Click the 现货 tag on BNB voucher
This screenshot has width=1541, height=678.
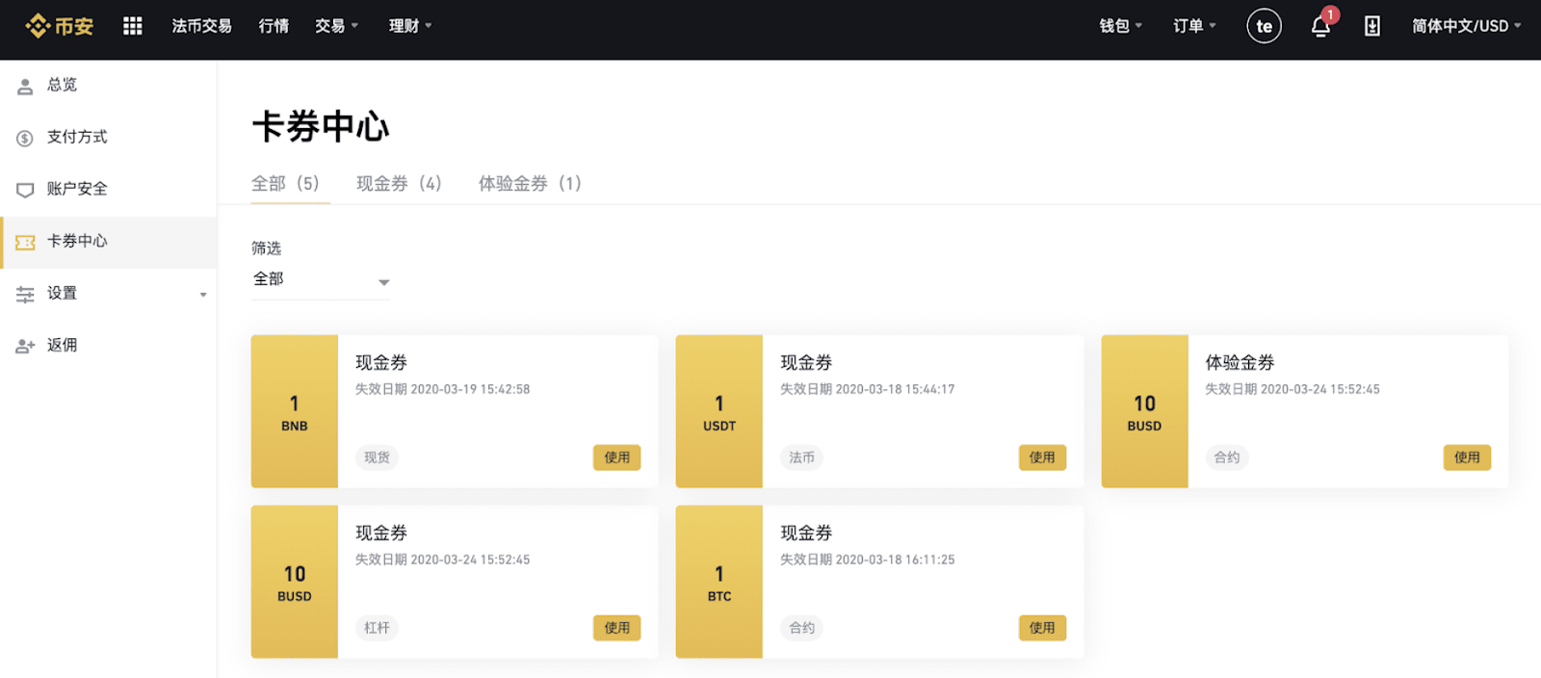pyautogui.click(x=377, y=457)
